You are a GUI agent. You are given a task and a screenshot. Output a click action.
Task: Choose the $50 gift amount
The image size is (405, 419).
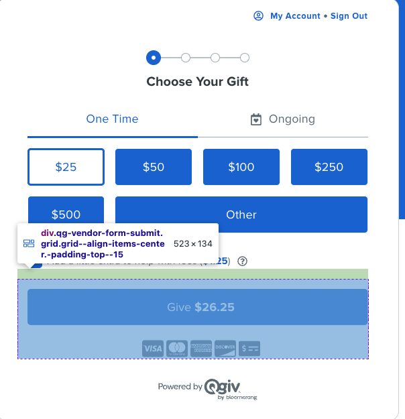coord(154,167)
